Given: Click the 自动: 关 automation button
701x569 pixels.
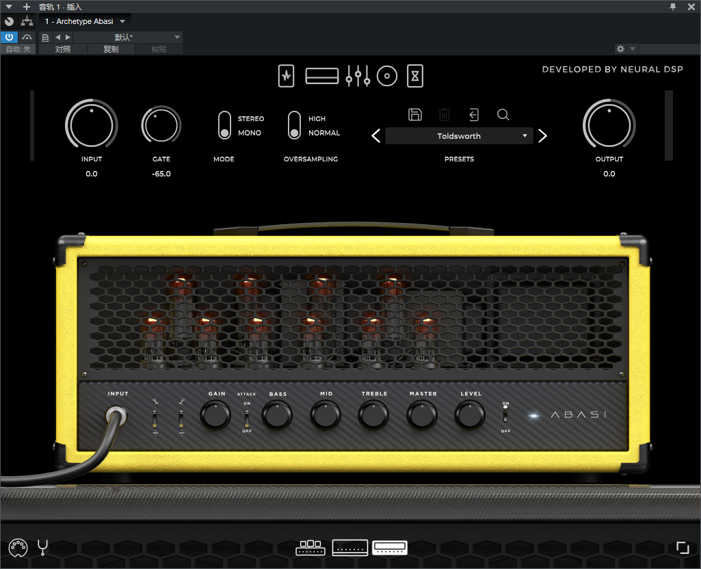Looking at the screenshot, I should [18, 49].
